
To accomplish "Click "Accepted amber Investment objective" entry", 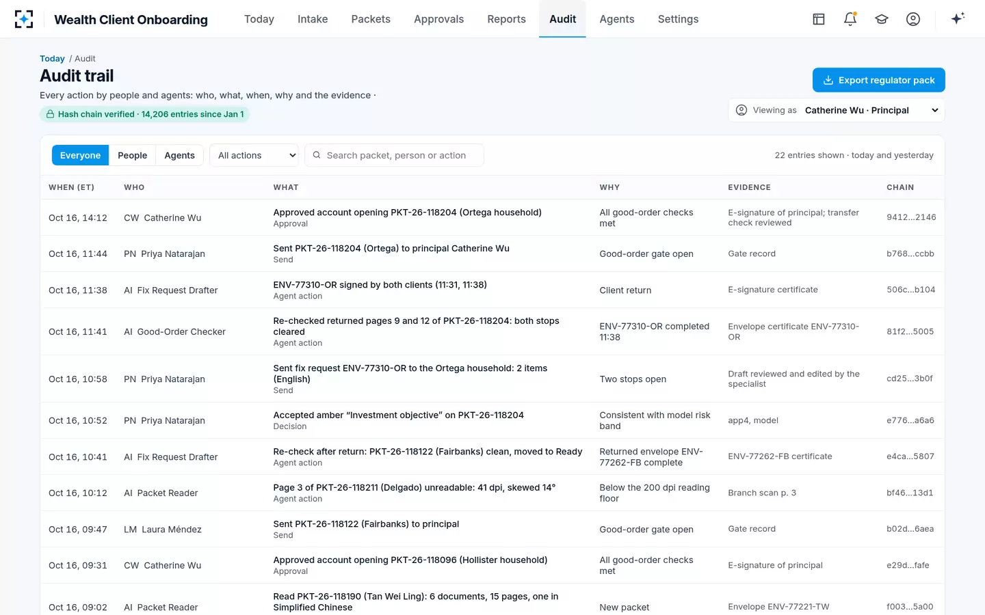I will point(399,415).
